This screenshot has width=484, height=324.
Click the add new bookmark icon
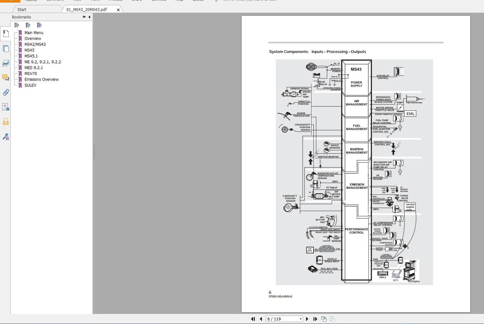28,25
